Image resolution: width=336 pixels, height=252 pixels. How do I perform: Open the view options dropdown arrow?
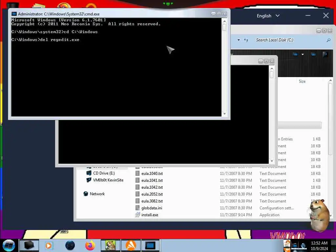(303, 54)
